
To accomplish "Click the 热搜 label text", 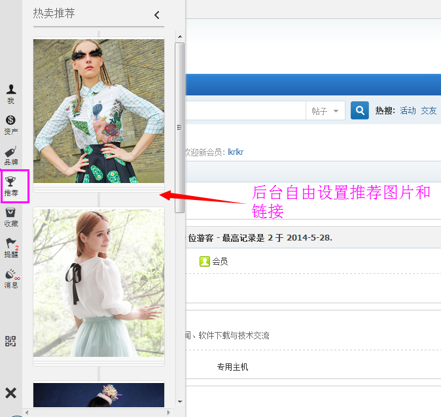I will (x=385, y=110).
